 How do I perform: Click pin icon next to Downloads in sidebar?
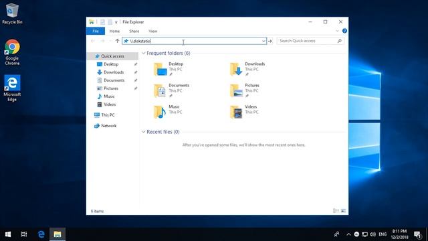pos(135,72)
